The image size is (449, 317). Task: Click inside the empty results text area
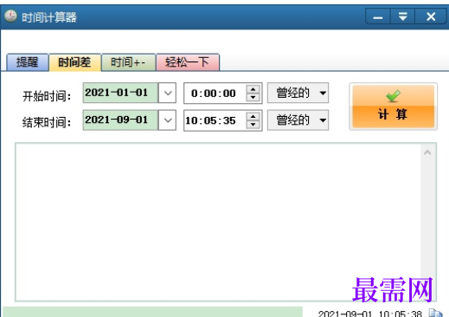pos(218,222)
